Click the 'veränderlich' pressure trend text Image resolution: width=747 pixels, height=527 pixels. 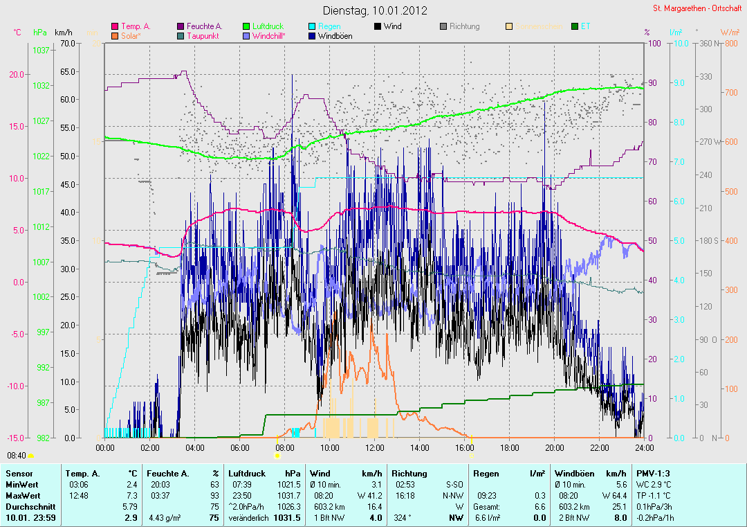pos(249,518)
